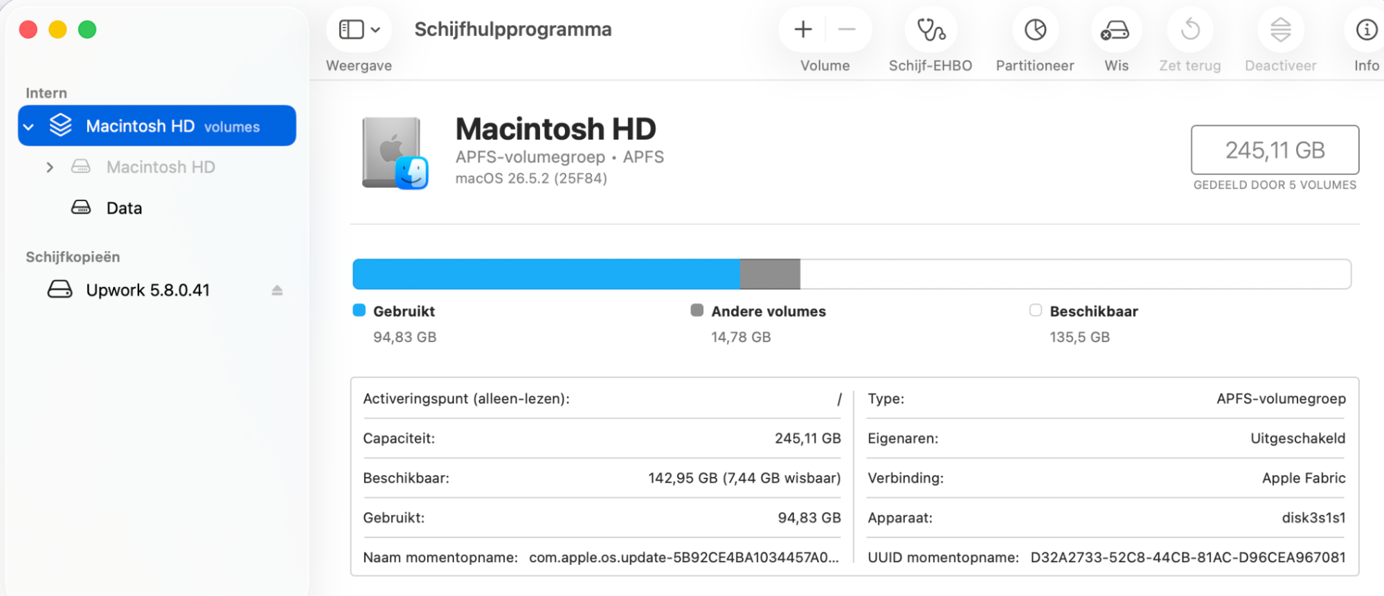The image size is (1384, 596).
Task: Click the 14,78 GB Andere volumes value
Action: [x=741, y=337]
